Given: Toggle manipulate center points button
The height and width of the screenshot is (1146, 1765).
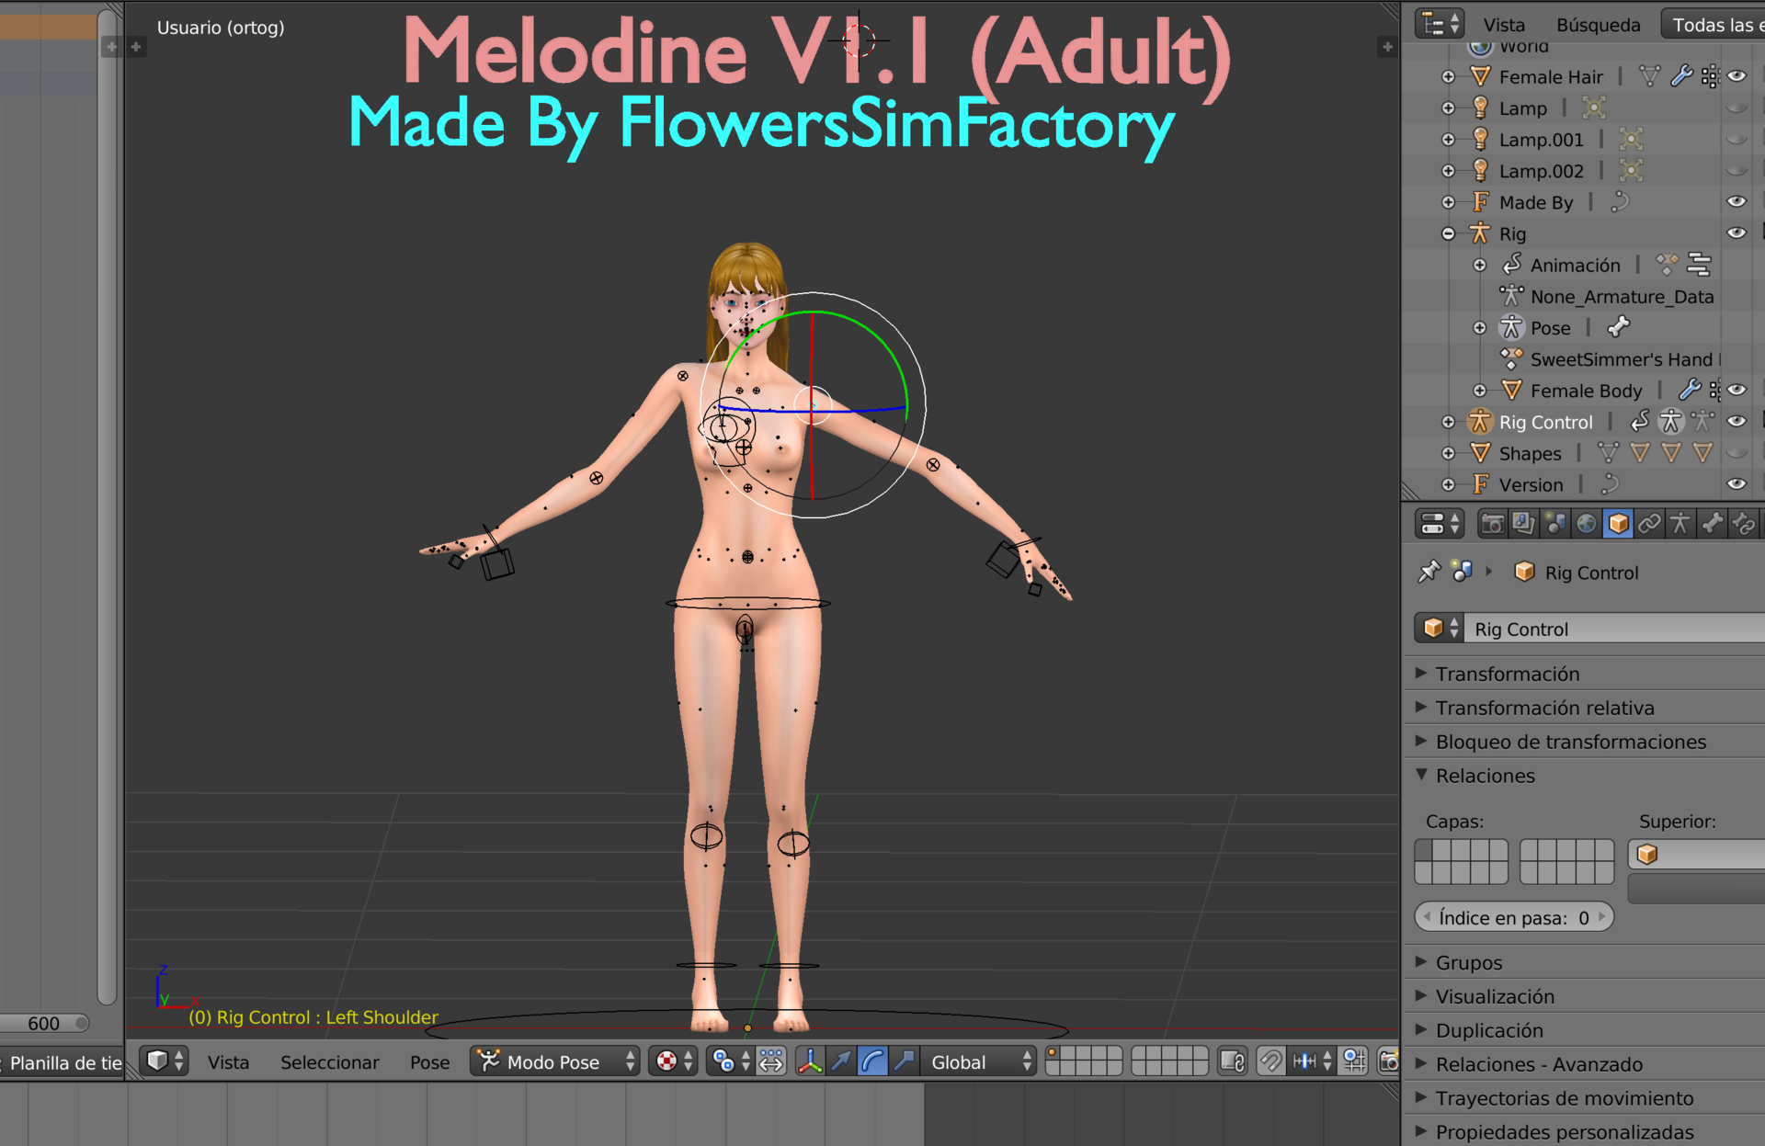Looking at the screenshot, I should pos(771,1062).
